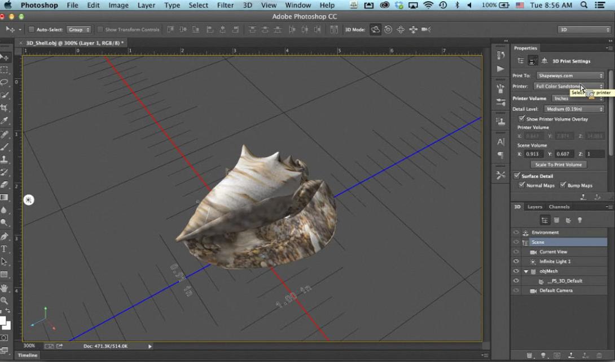Filter the 3D panel by materials
This screenshot has width=615, height=362.
(x=570, y=220)
